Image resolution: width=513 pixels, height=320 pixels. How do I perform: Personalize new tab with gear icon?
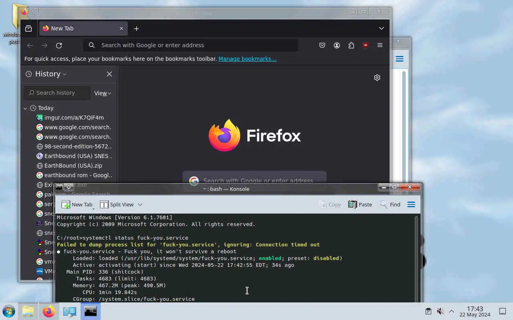click(x=377, y=78)
